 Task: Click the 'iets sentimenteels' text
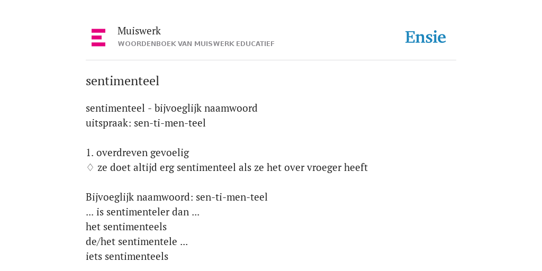tap(127, 257)
